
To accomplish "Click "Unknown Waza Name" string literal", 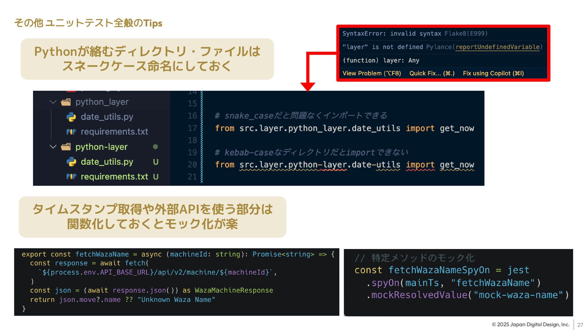I will click(x=176, y=300).
